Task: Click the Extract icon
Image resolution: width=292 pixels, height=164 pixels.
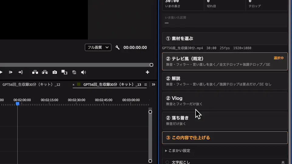Action: coord(45,72)
